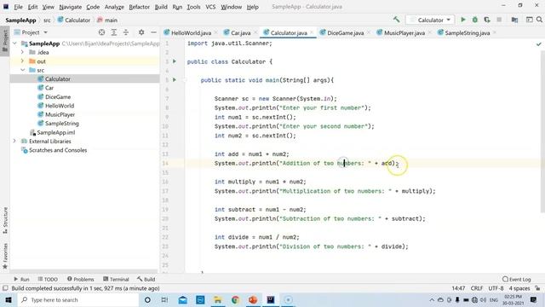Screen dimensions: 545x307
Task: Open the VCS menu
Action: [210, 7]
